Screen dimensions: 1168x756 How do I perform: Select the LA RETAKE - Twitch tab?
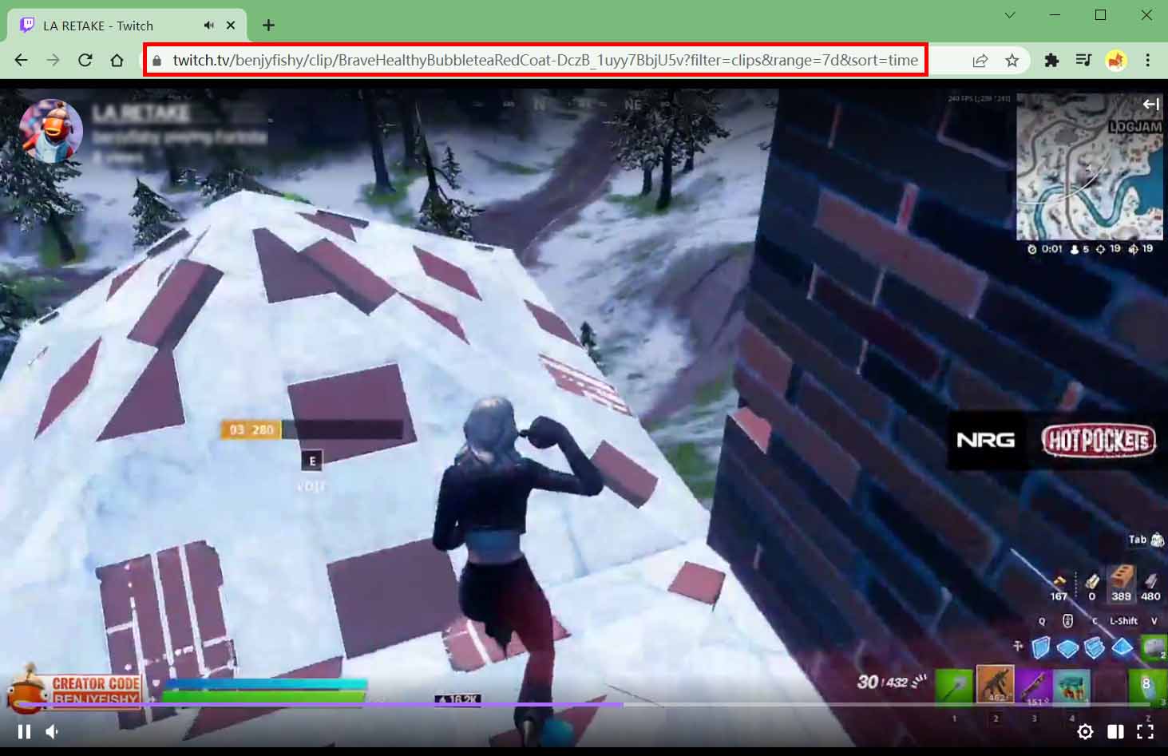(129, 26)
